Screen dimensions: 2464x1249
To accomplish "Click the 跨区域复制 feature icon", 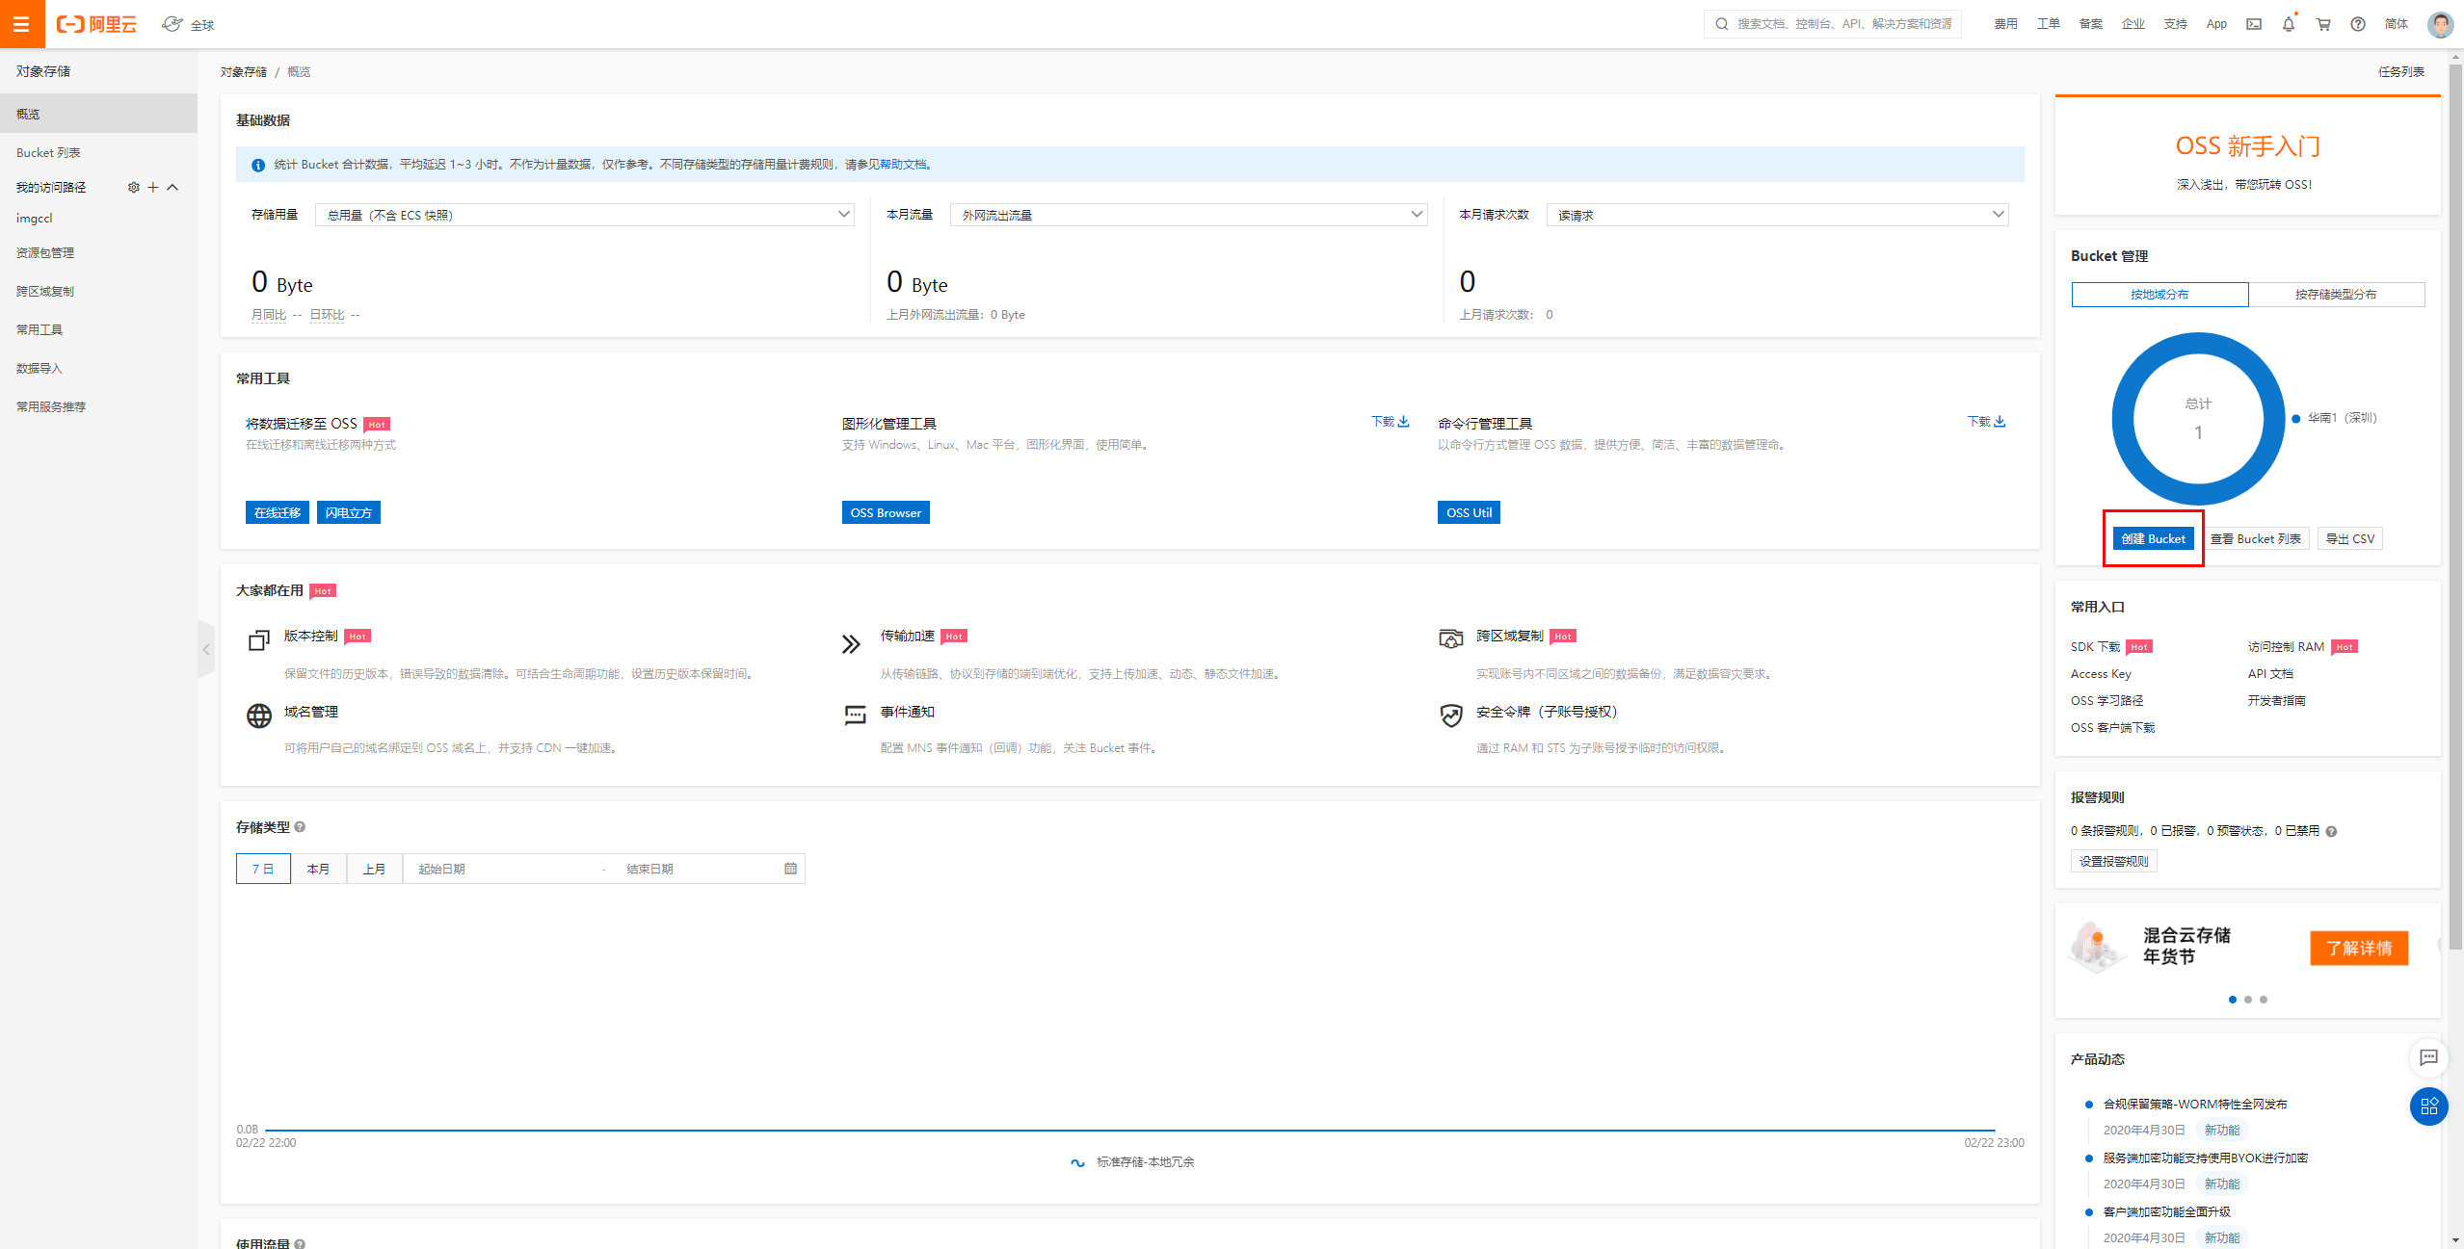I will [1451, 638].
